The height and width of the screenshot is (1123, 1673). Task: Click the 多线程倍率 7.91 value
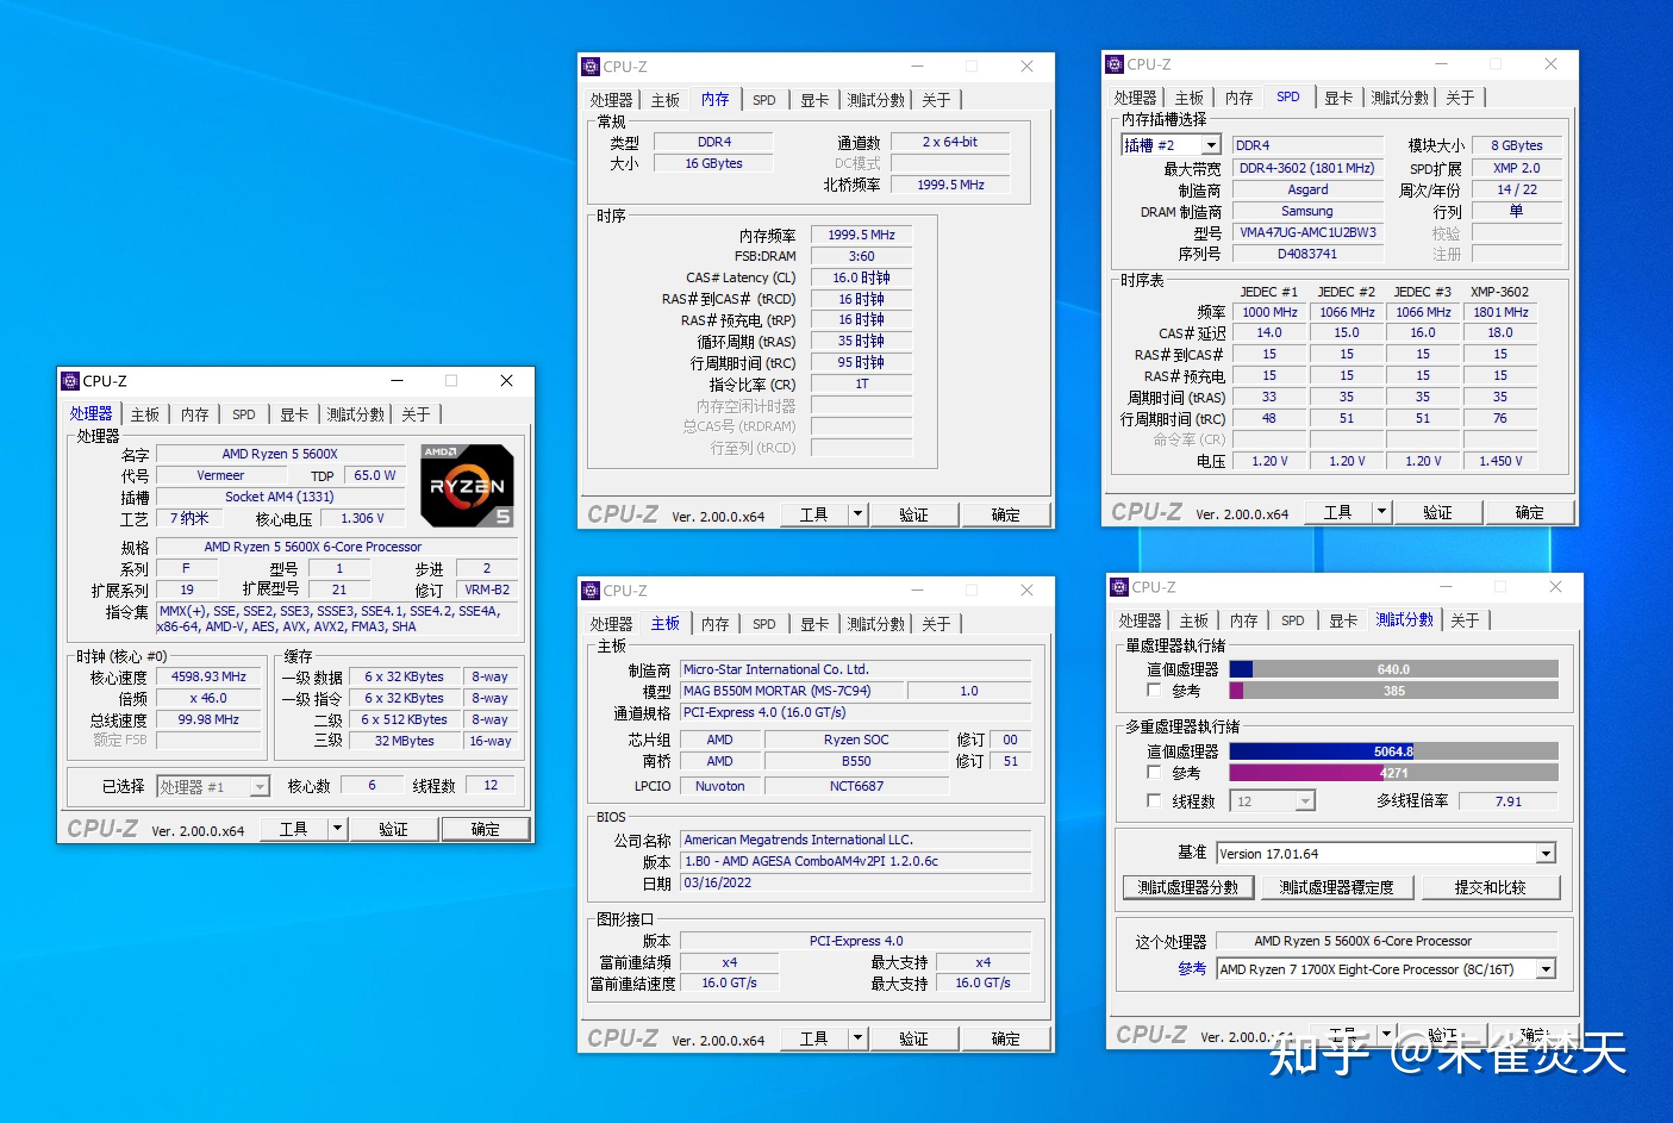pos(1508,801)
